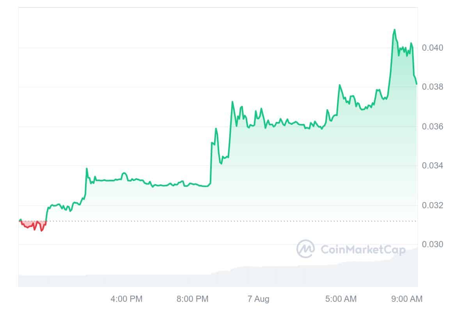The image size is (468, 312).
Task: Select the 0.040 price axis label
Action: click(x=432, y=48)
